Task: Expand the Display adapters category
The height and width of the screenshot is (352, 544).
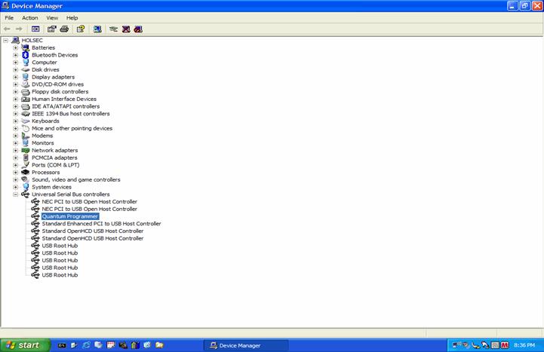Action: tap(15, 77)
